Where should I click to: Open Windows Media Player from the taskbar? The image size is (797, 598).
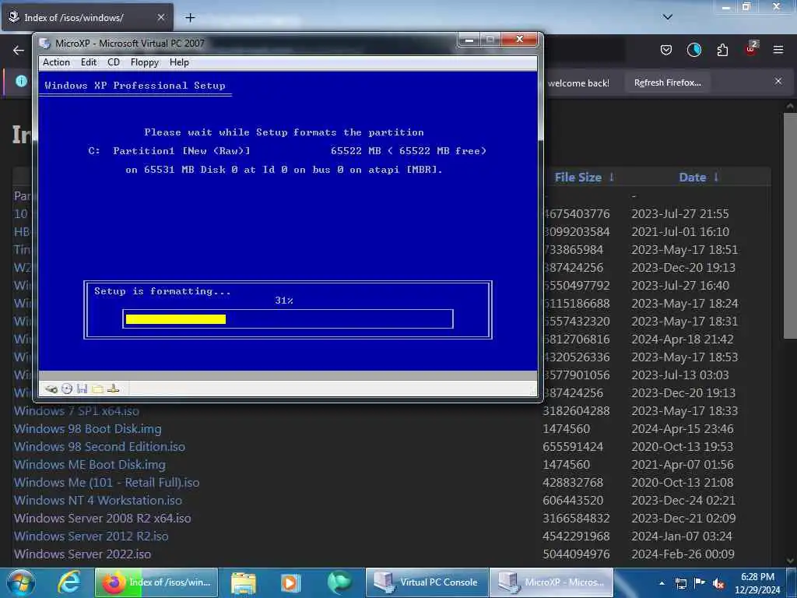coord(291,582)
